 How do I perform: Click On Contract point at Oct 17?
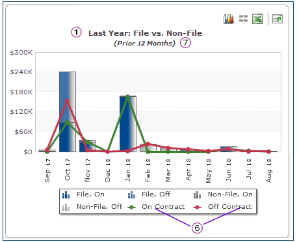click(68, 123)
